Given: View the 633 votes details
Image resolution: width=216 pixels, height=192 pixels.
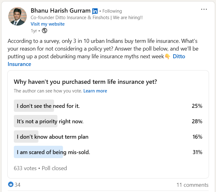Looking at the screenshot, I should (x=25, y=168).
